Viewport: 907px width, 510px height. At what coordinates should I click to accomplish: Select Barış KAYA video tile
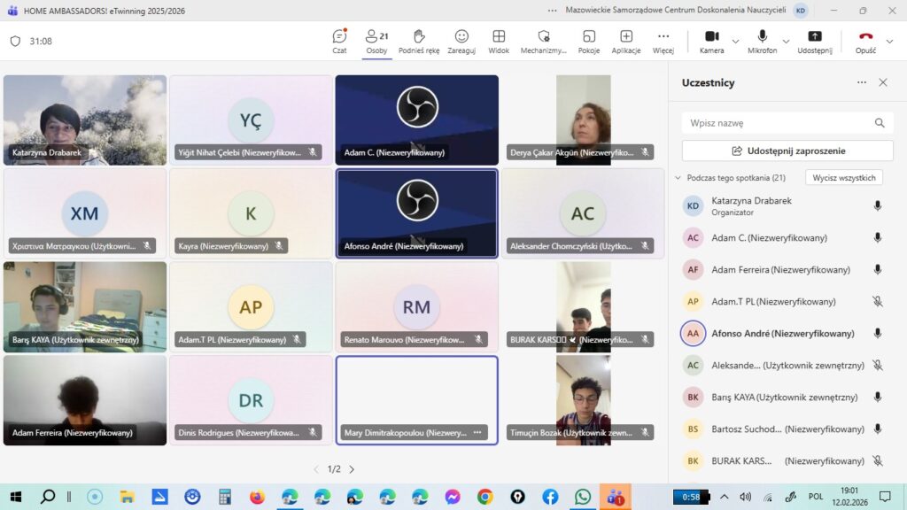[x=85, y=307]
